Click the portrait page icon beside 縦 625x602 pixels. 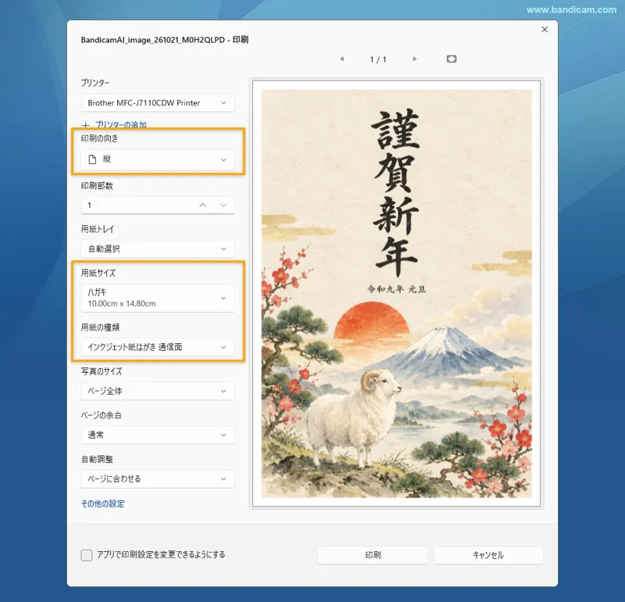pyautogui.click(x=92, y=159)
